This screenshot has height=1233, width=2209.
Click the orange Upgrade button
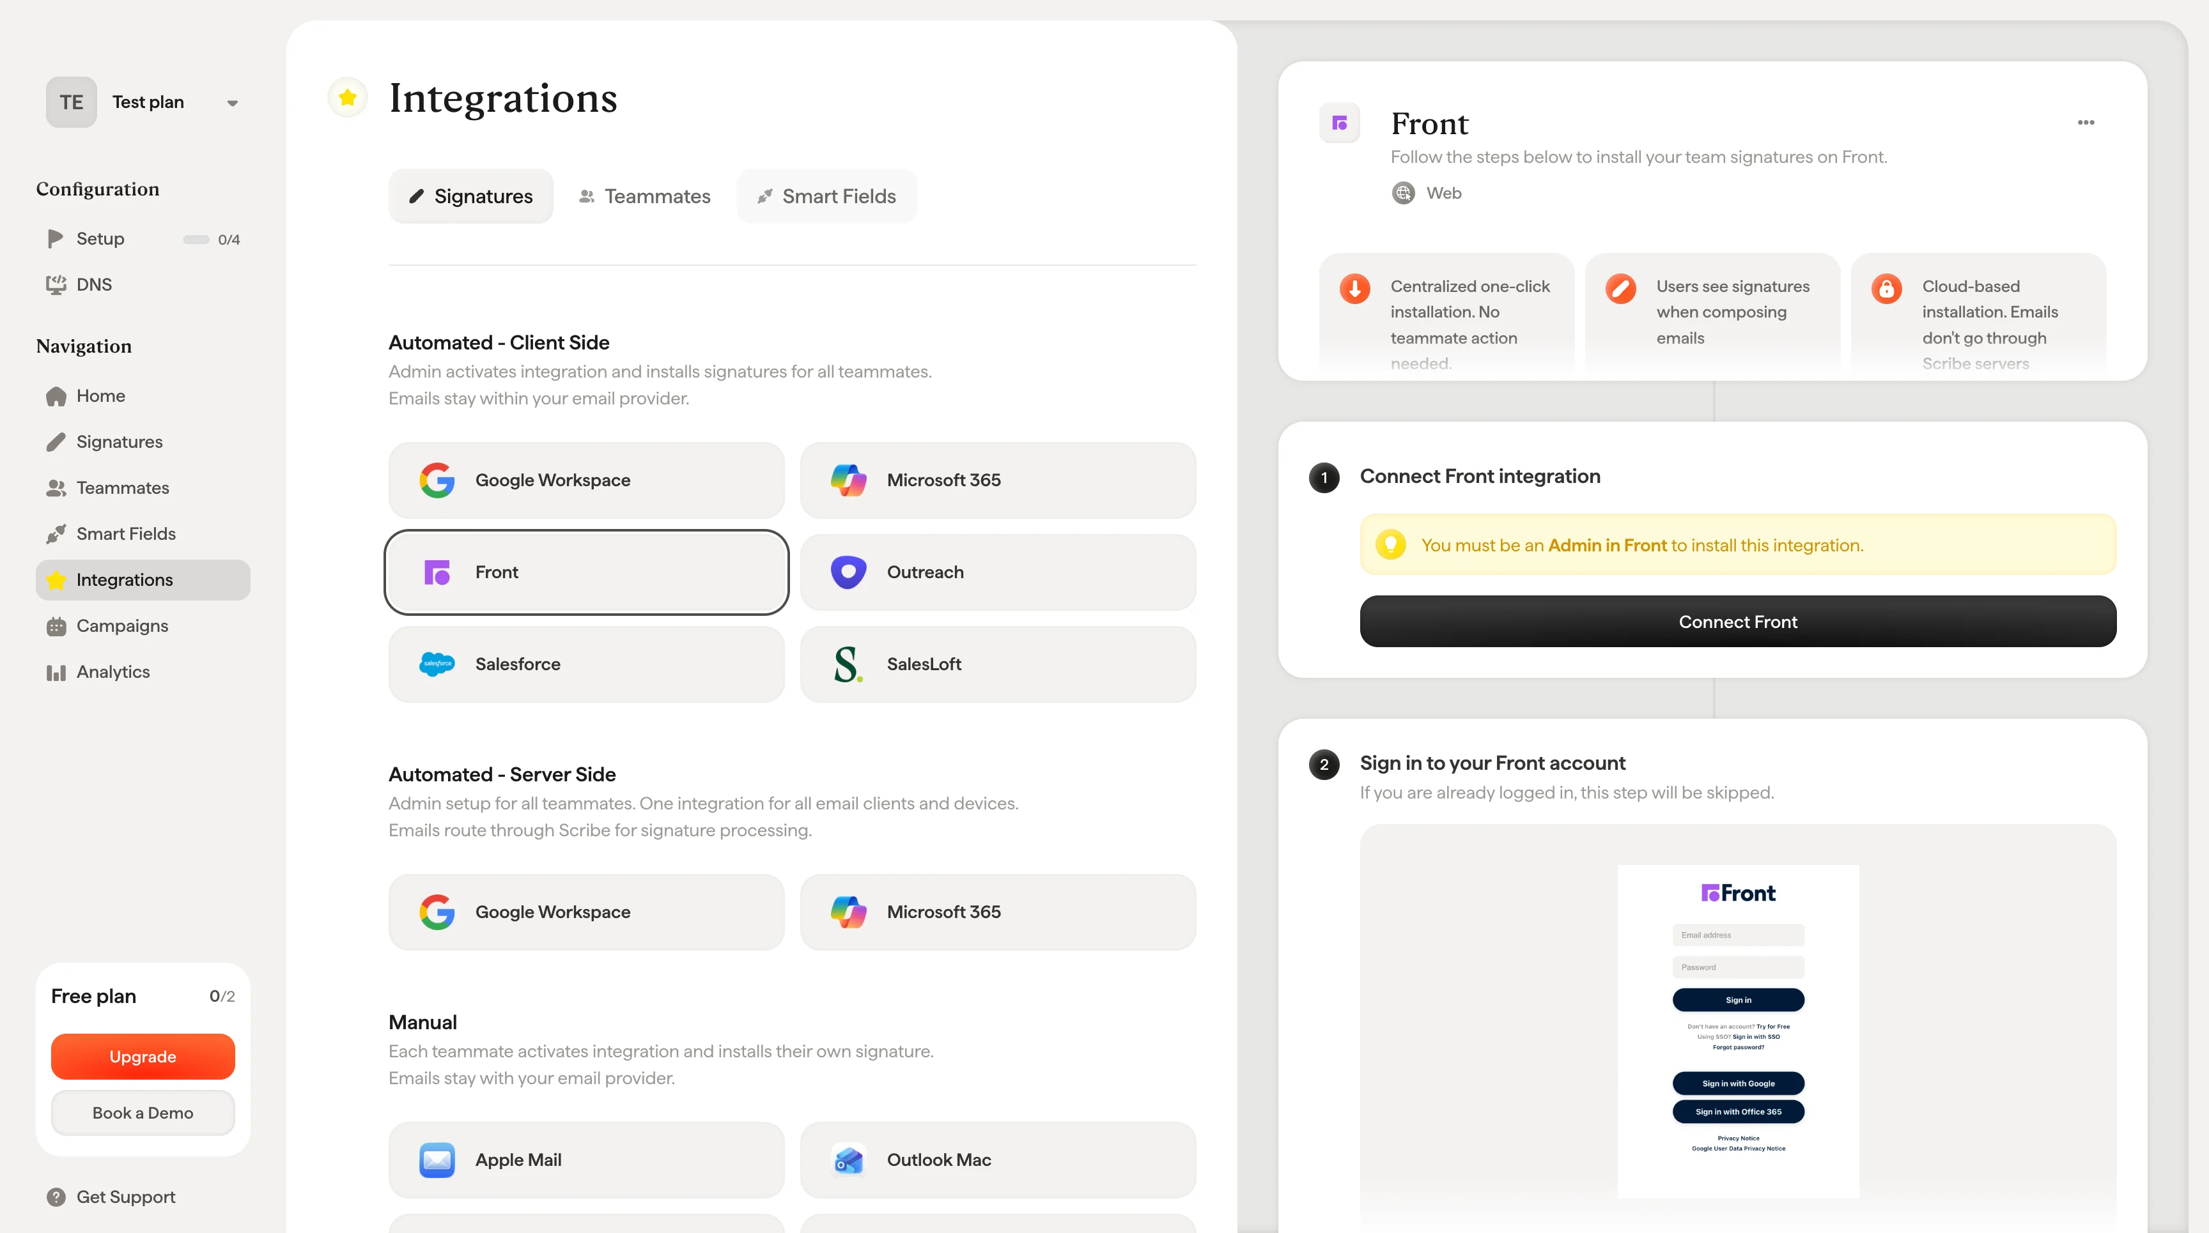pyautogui.click(x=143, y=1057)
